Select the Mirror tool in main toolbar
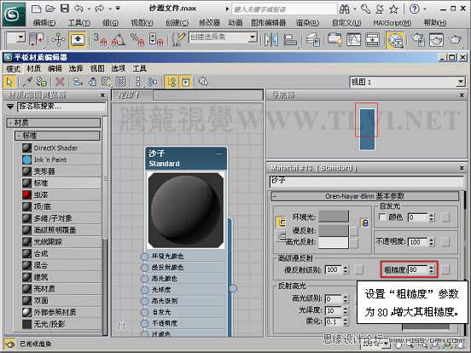The height and width of the screenshot is (353, 471). 271,39
